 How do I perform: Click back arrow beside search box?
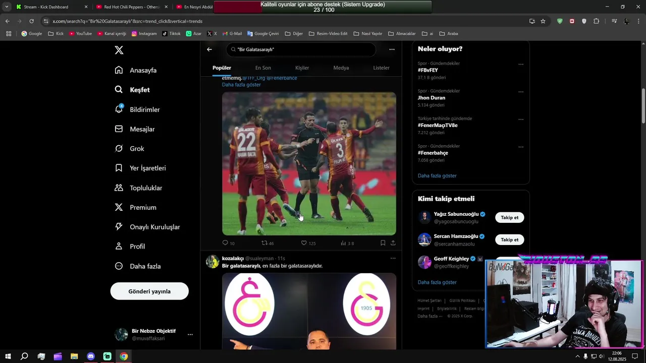[x=209, y=49]
